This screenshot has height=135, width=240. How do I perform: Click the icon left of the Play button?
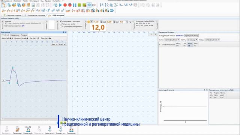(x=55, y=5)
